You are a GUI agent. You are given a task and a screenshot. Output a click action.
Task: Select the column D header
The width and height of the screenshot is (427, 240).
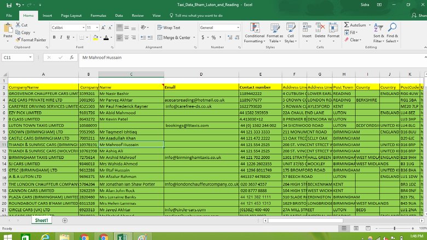[201, 74]
